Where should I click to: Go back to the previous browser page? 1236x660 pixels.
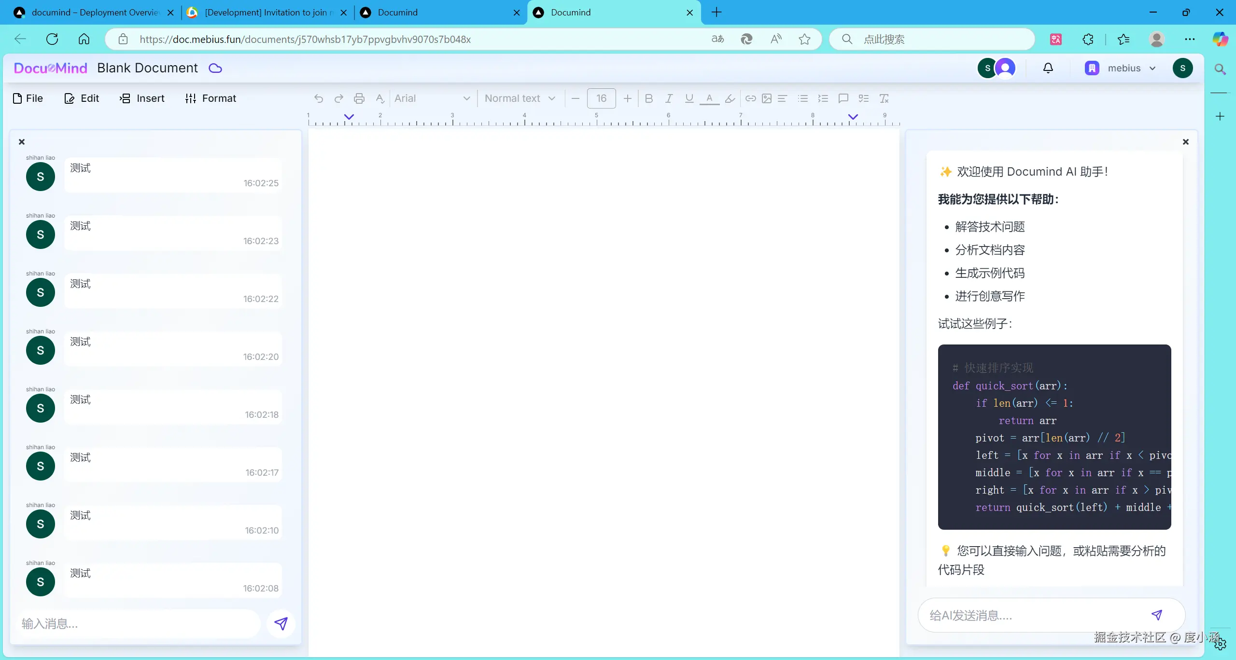click(20, 39)
